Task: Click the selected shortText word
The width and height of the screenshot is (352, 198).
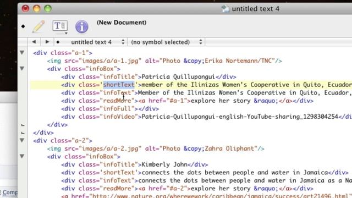Action: coord(119,85)
